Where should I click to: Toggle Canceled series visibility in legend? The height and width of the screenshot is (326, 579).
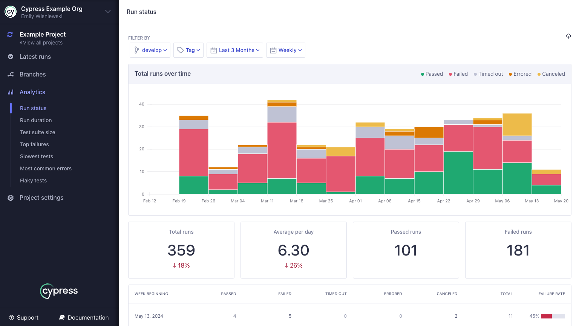tap(551, 74)
